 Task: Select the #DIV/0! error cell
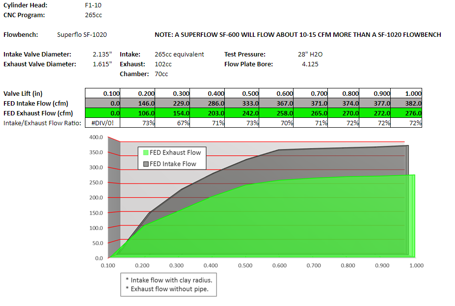pos(103,123)
